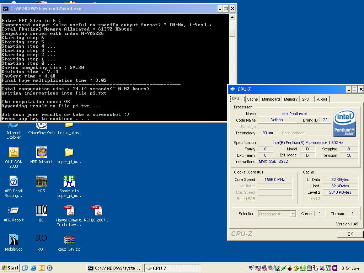
Task: Select the IIQ desktop icon
Action: 41,214
